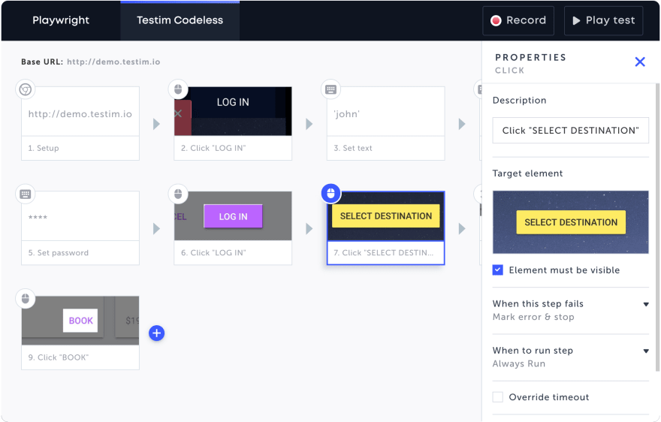Click the '9. Click "BOOK"' label
Image resolution: width=661 pixels, height=422 pixels.
58,357
